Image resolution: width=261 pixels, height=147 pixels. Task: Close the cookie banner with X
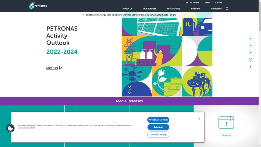click(x=199, y=118)
